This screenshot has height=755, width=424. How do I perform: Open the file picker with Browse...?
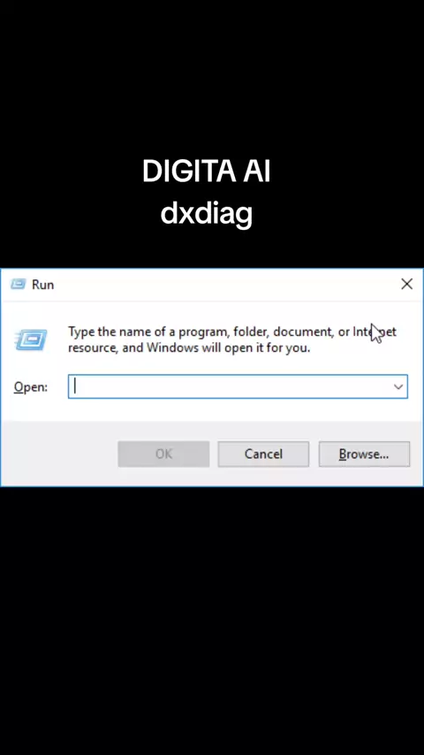pos(364,454)
